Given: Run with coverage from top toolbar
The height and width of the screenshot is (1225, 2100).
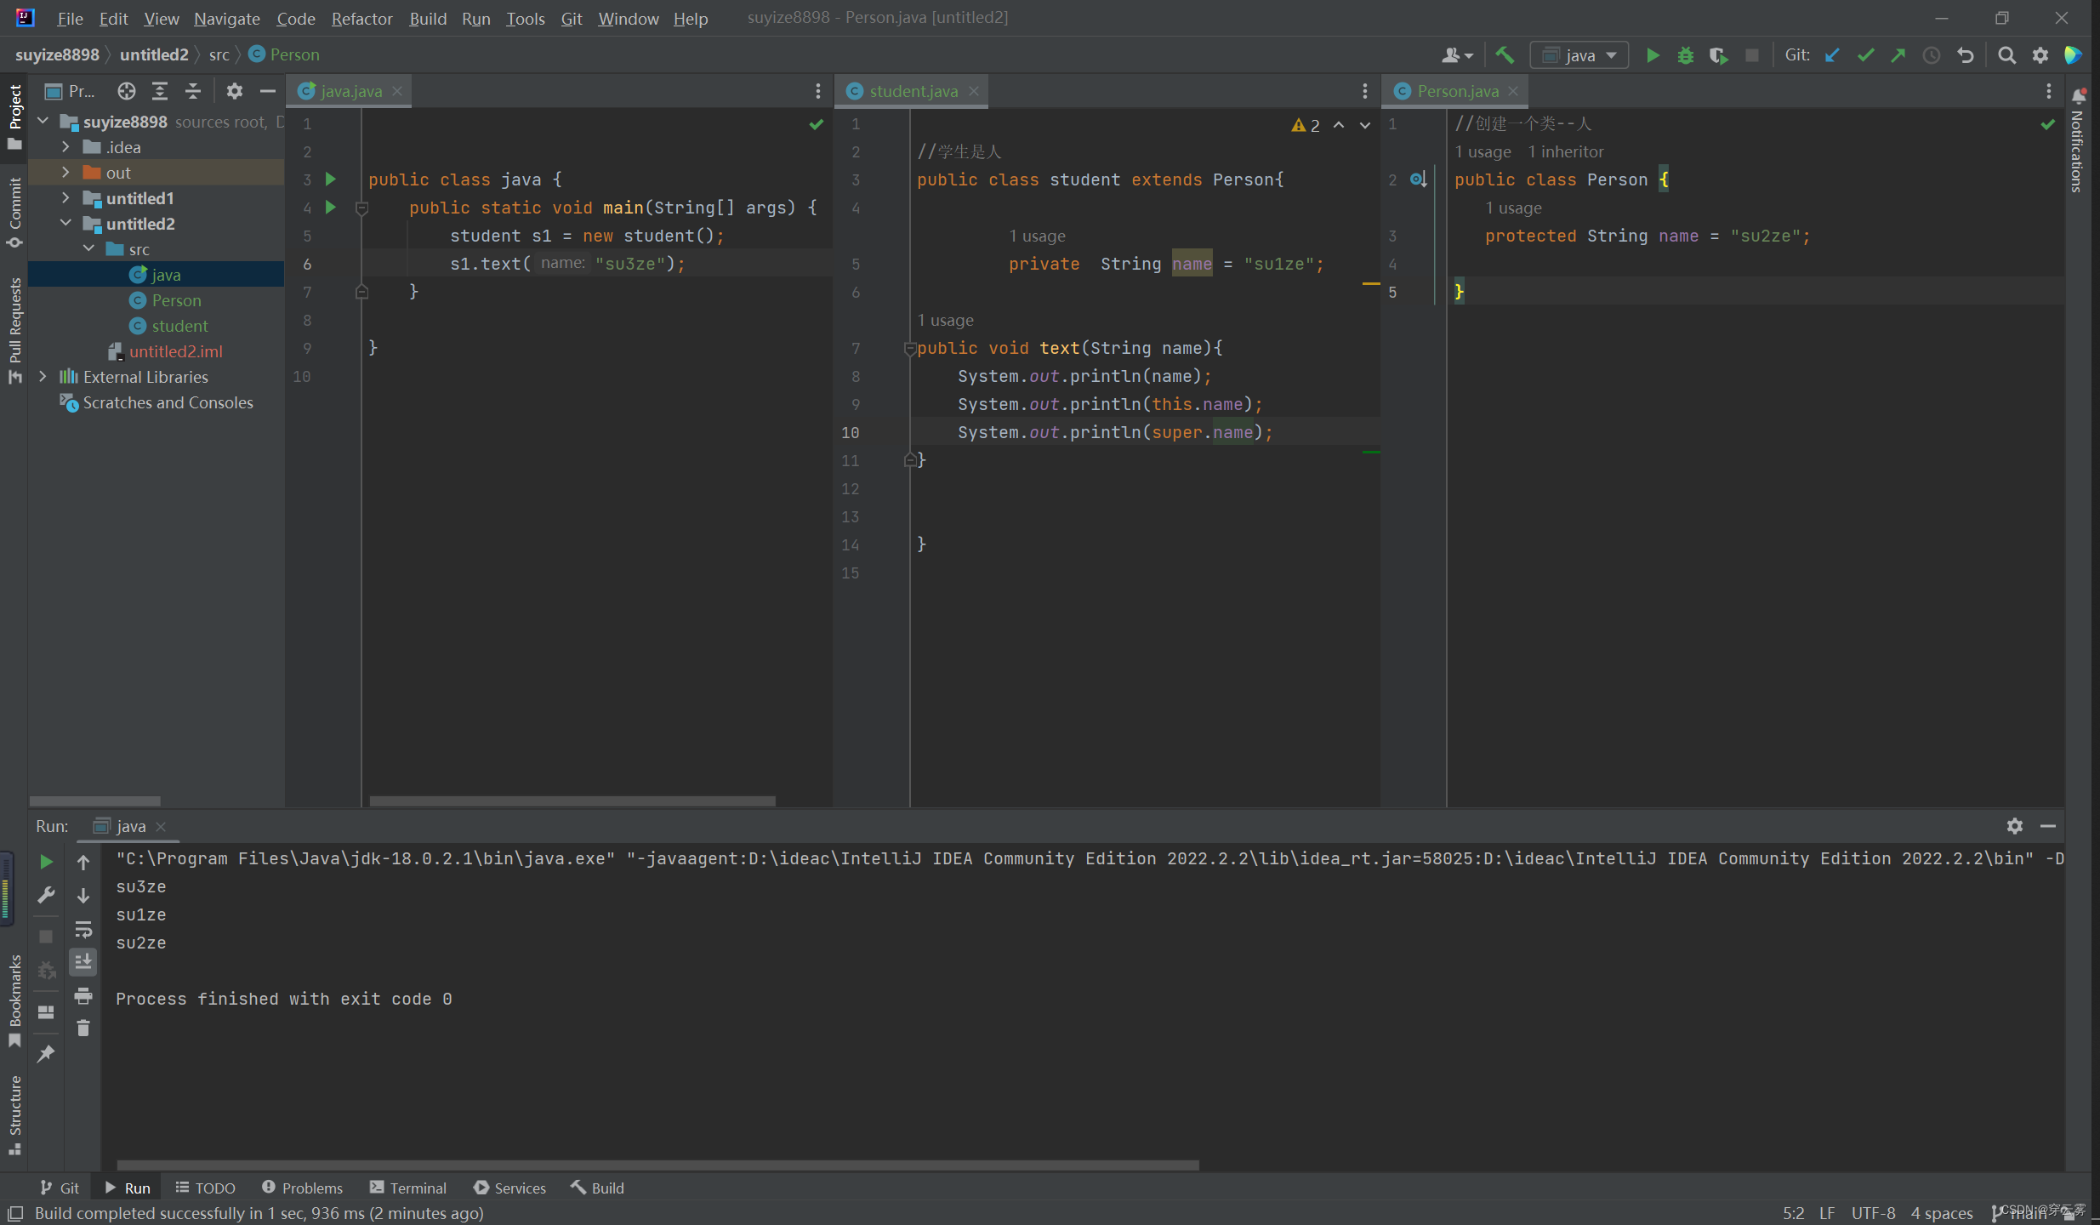Looking at the screenshot, I should pos(1718,55).
